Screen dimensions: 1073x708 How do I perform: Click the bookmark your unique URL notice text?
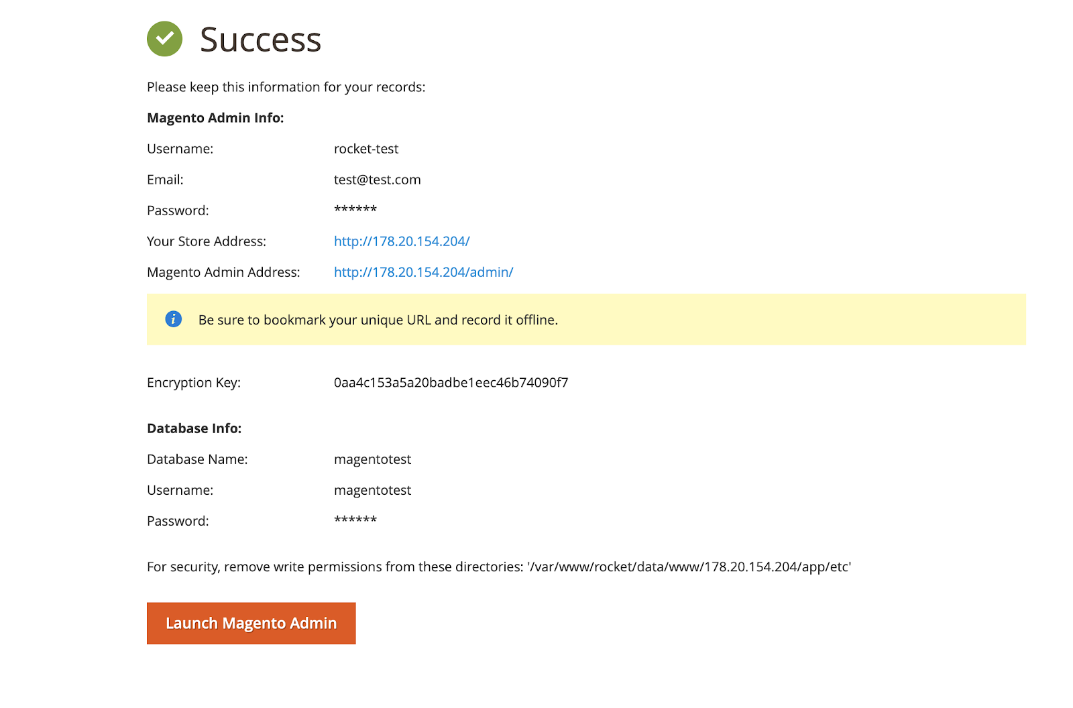pyautogui.click(x=378, y=320)
